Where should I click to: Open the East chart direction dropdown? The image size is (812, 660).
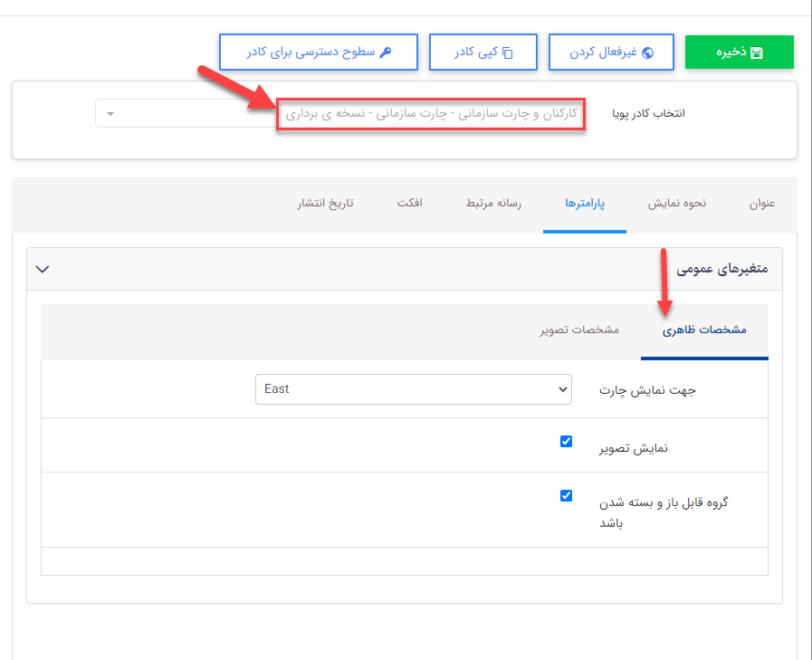[413, 388]
